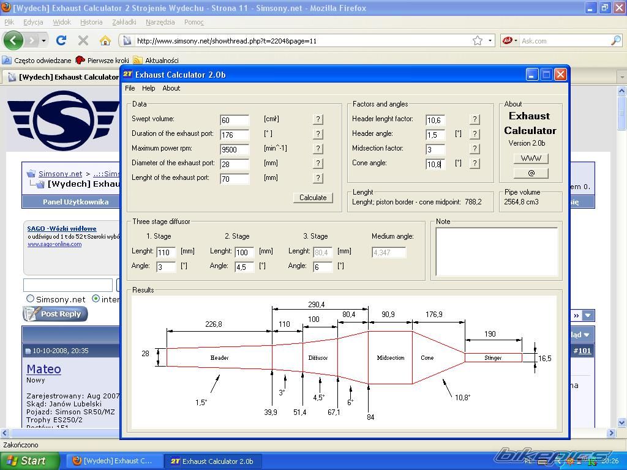627x470 pixels.
Task: Click help button for Header angle
Action: (475, 134)
